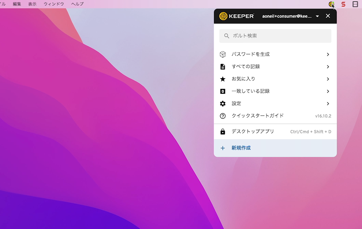Viewport: 362px width, 229px height.
Task: Click the settings gear icon
Action: pyautogui.click(x=223, y=104)
